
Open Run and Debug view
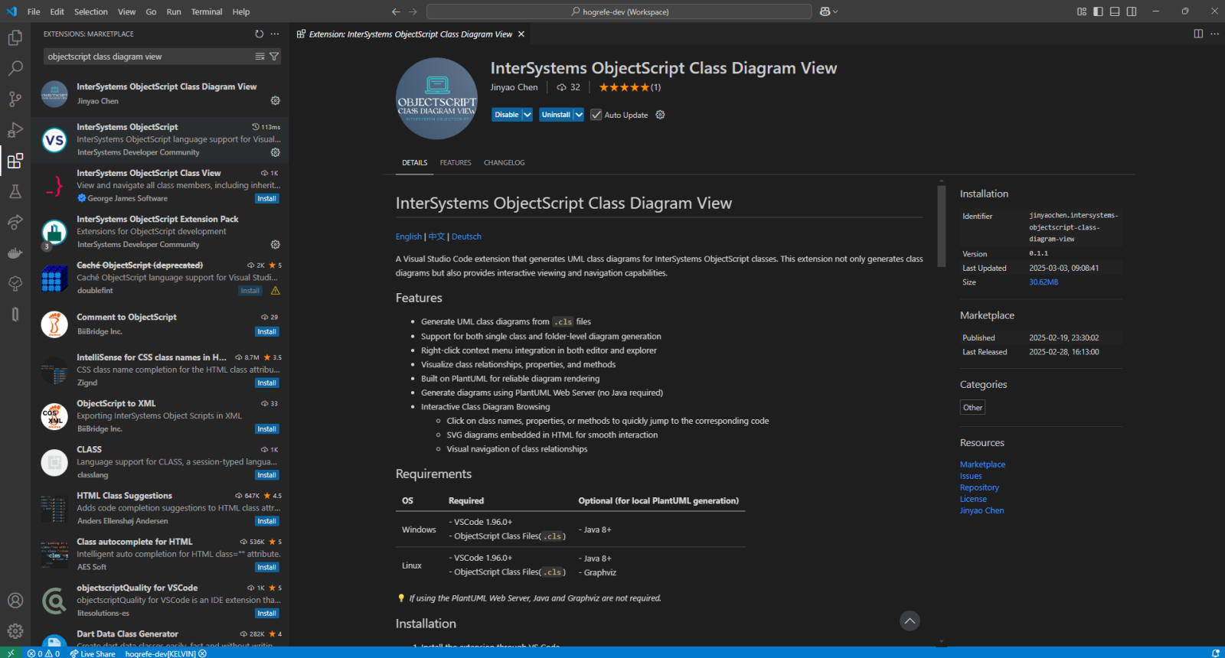click(x=15, y=130)
